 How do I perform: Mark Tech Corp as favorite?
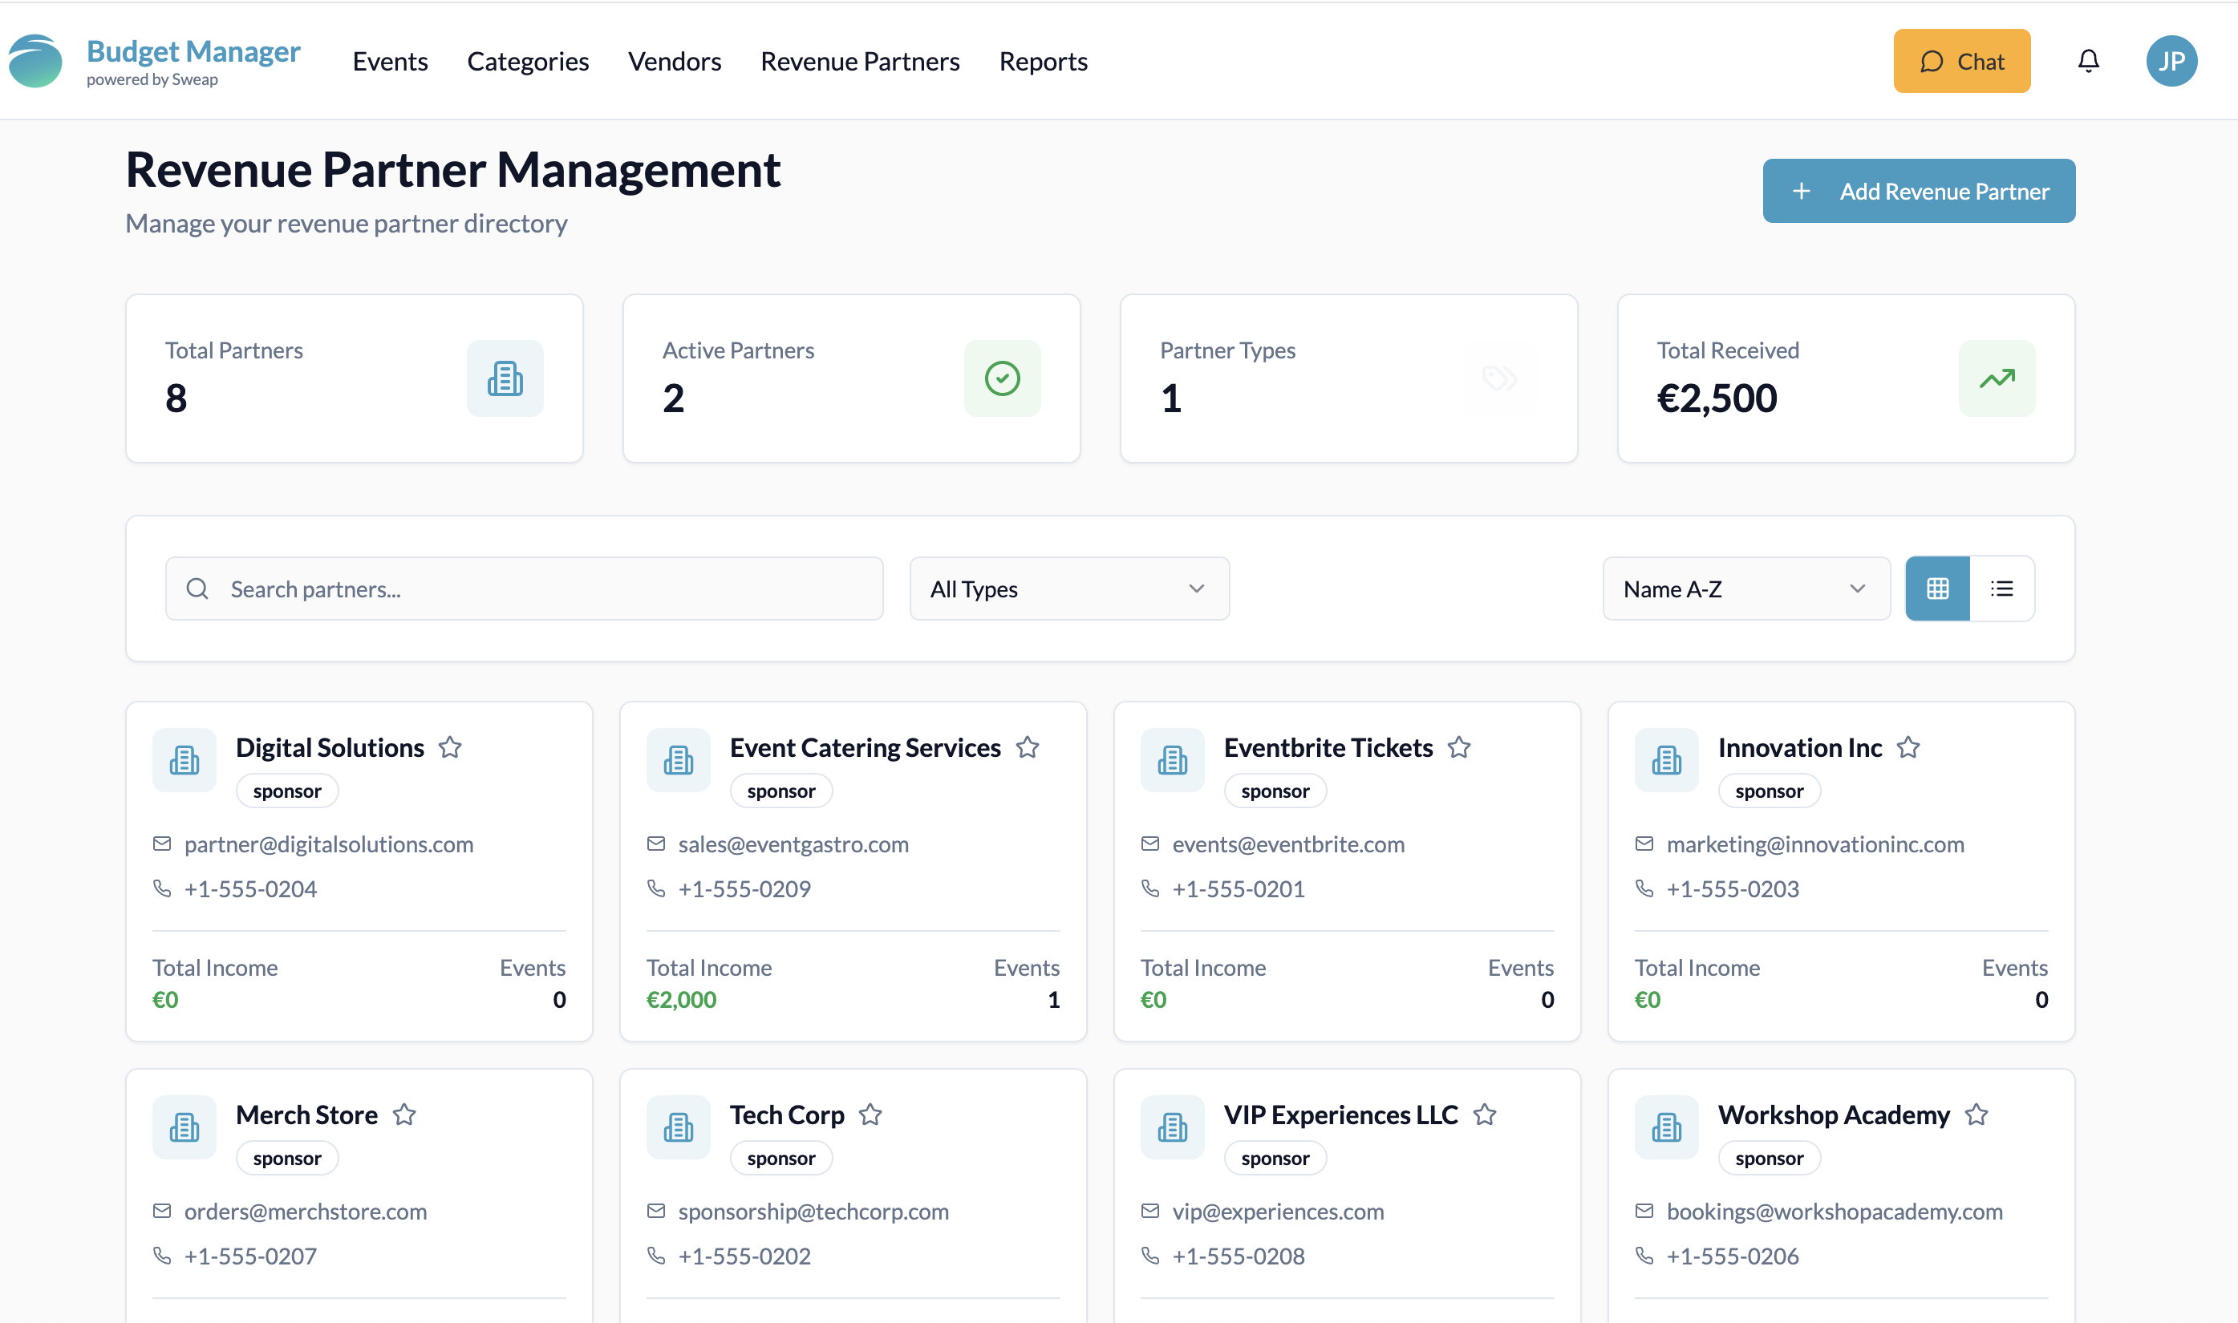pos(870,1115)
